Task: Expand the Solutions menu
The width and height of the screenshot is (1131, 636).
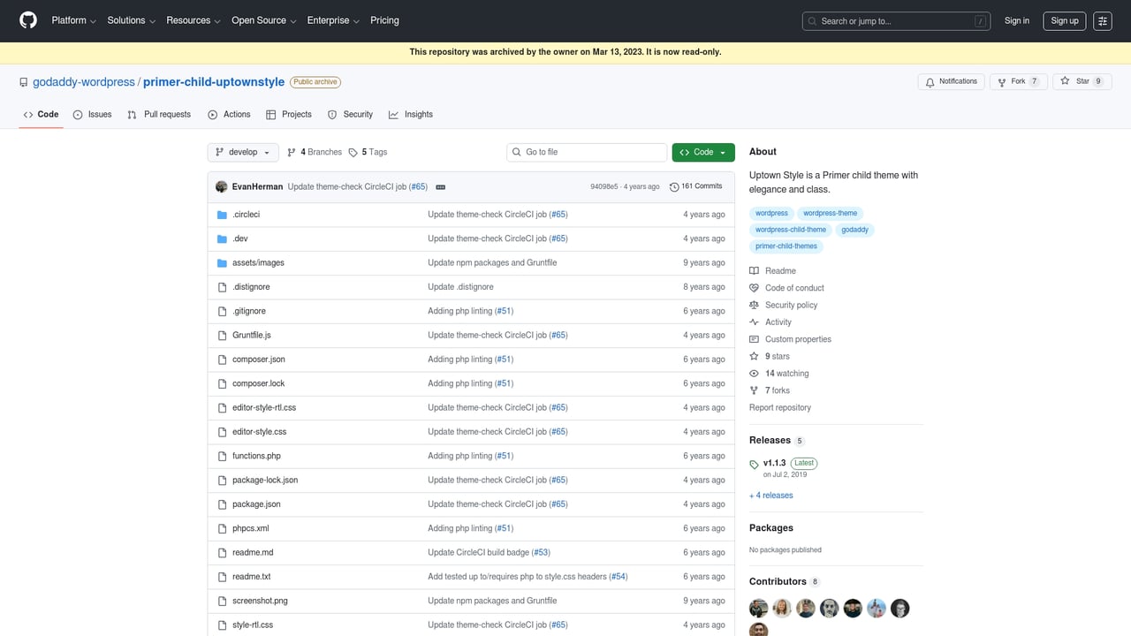Action: coord(130,20)
